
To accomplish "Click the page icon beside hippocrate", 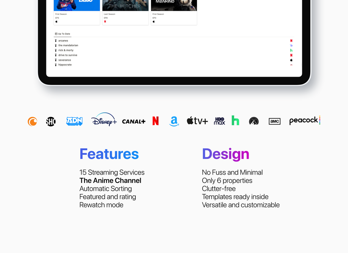I will 56,65.
